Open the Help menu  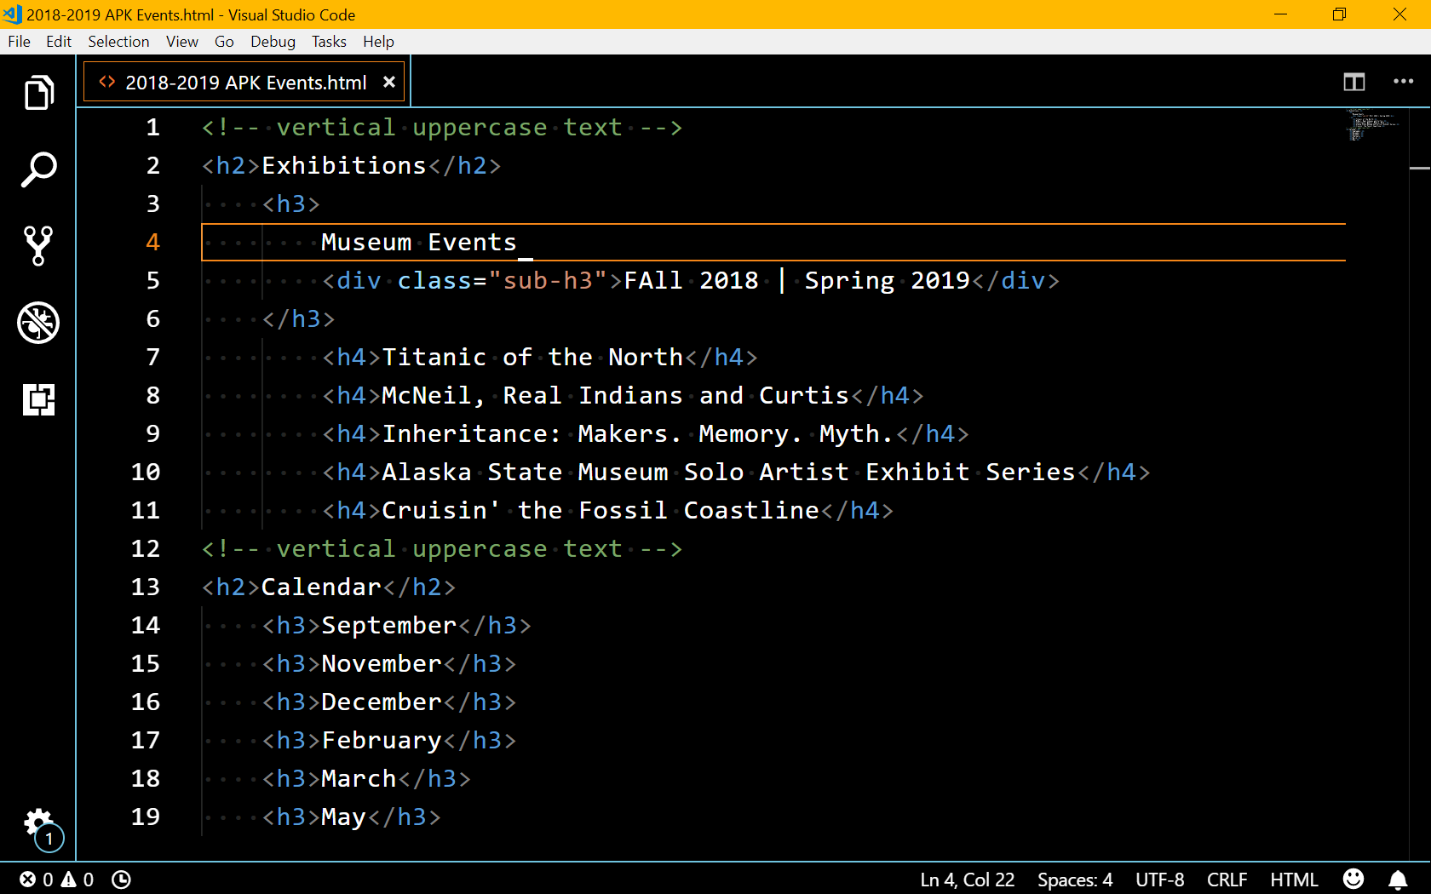(378, 42)
